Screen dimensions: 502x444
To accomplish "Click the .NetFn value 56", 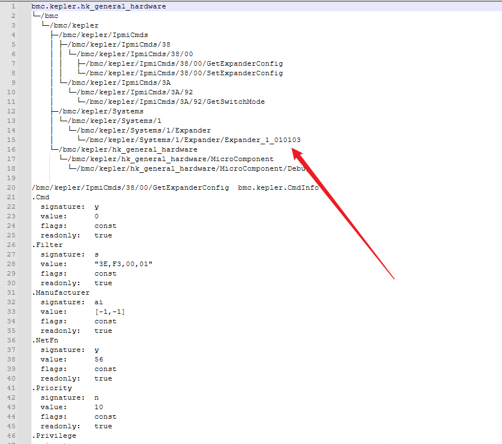I will tap(99, 359).
